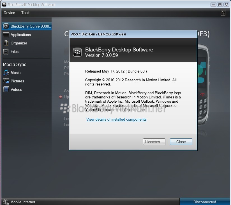Click the Disconnected status indicator

[205, 202]
